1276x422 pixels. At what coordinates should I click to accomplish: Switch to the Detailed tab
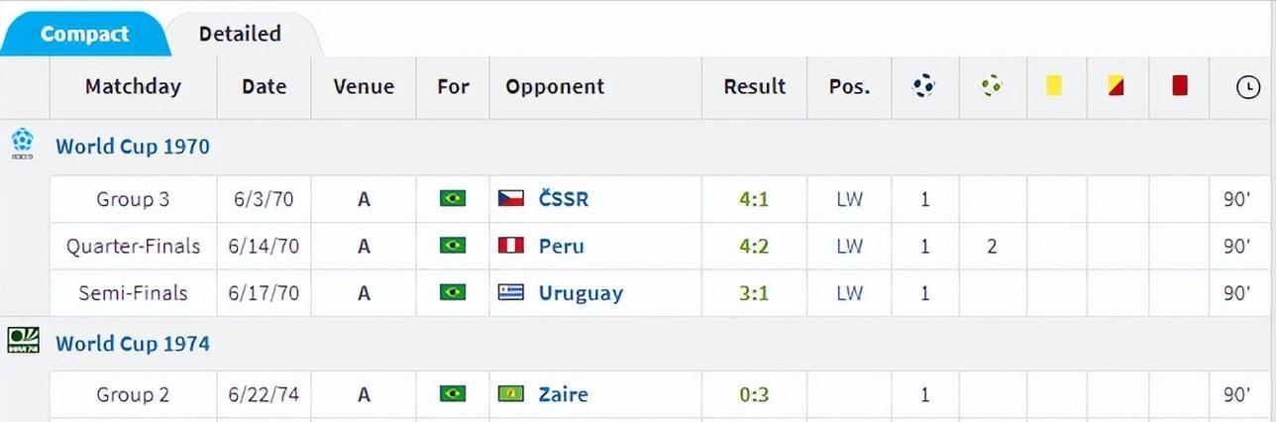click(240, 34)
